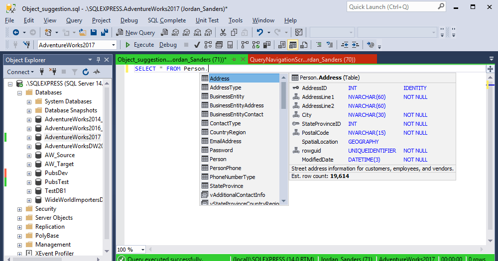Viewport: 498px width, 261px height.
Task: Refresh the Object Explorer tree
Action: (85, 72)
